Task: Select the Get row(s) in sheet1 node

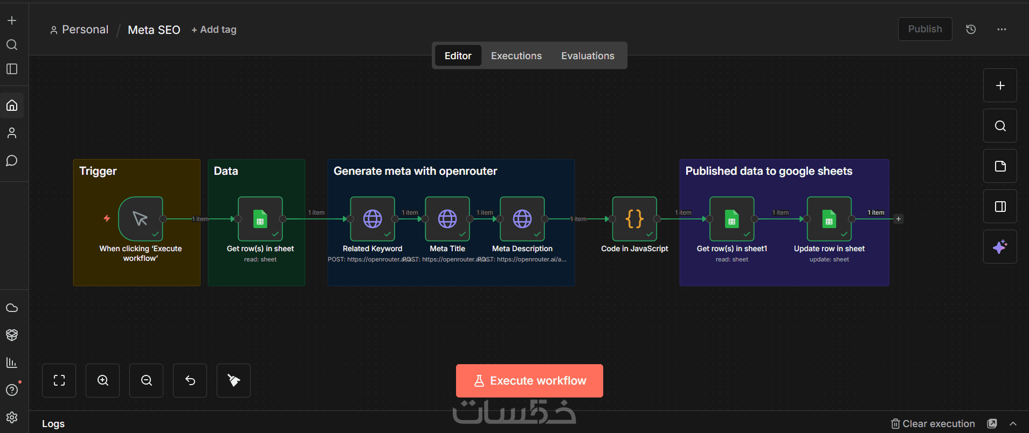Action: coord(732,219)
